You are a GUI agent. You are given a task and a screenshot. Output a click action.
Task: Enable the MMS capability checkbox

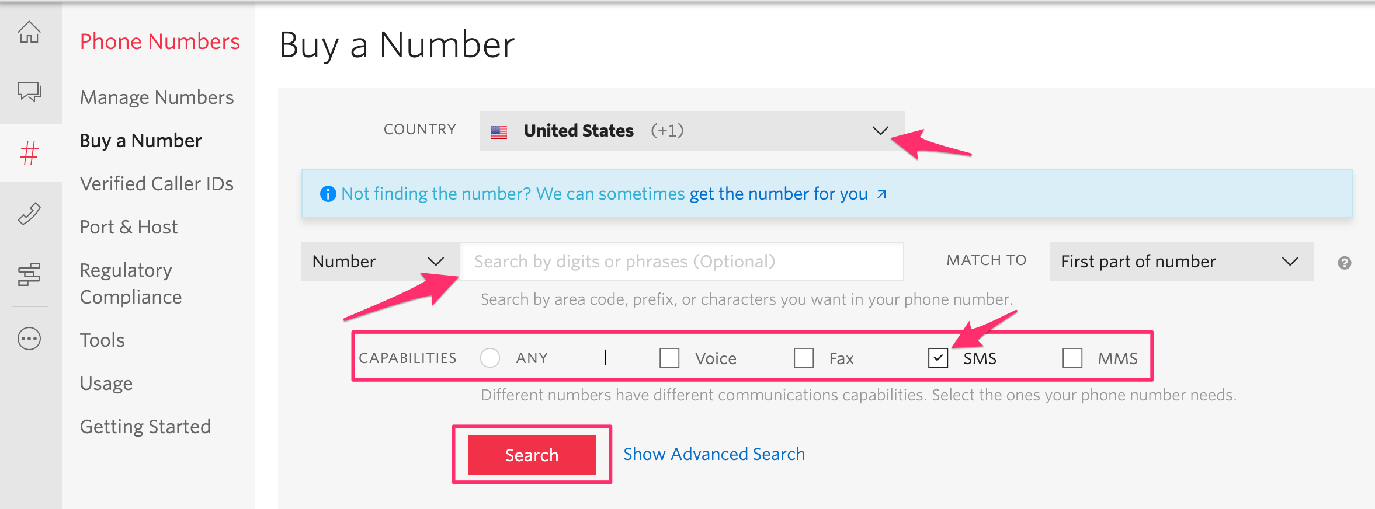point(1072,358)
